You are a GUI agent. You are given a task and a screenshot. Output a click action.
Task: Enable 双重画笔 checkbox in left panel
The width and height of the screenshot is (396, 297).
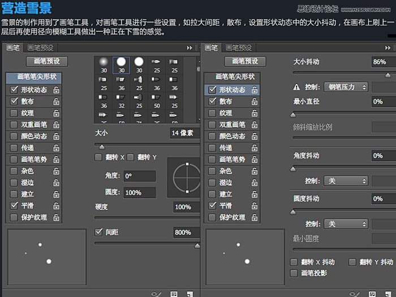coord(14,124)
